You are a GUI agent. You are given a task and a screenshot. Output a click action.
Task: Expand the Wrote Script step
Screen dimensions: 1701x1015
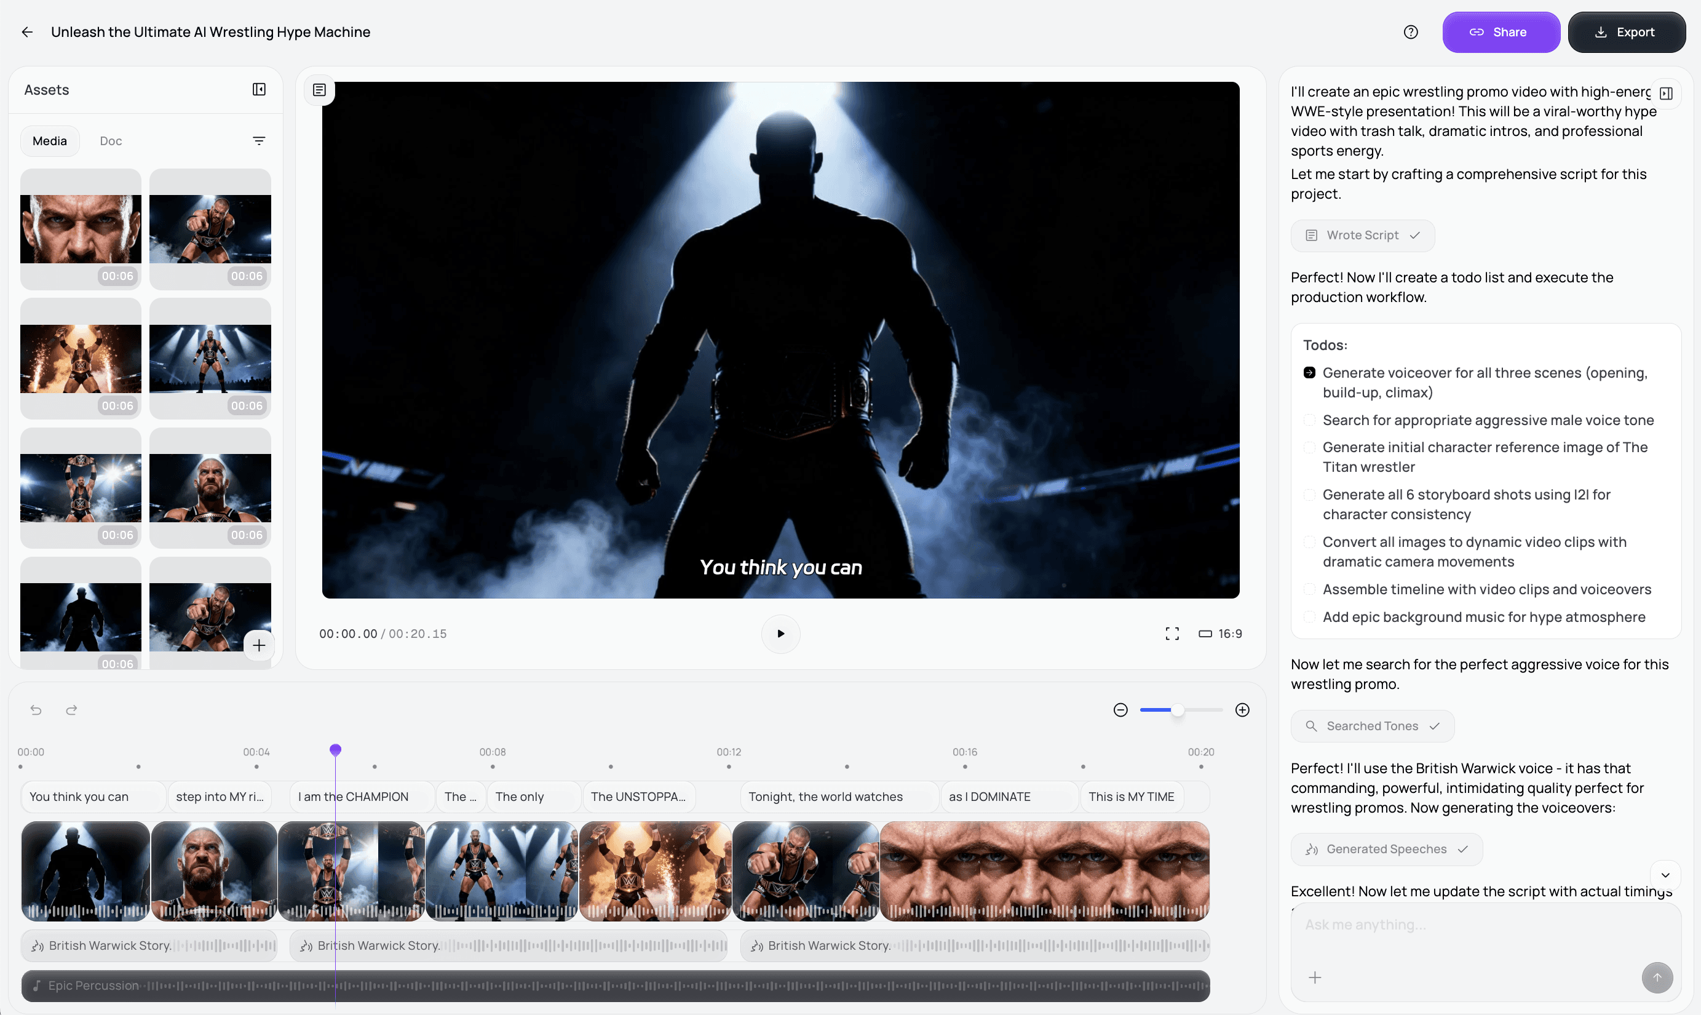[1362, 235]
